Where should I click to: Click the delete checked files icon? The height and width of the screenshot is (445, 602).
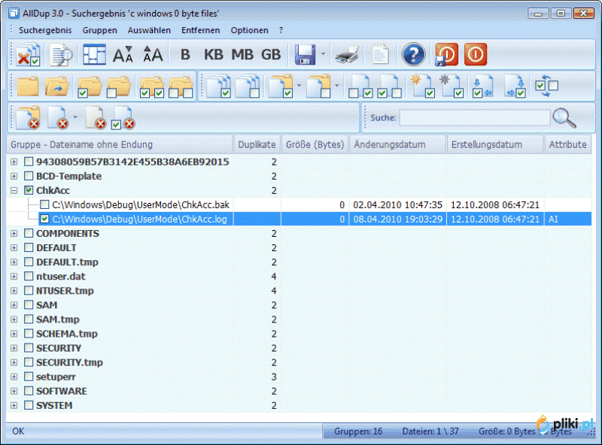pyautogui.click(x=123, y=118)
